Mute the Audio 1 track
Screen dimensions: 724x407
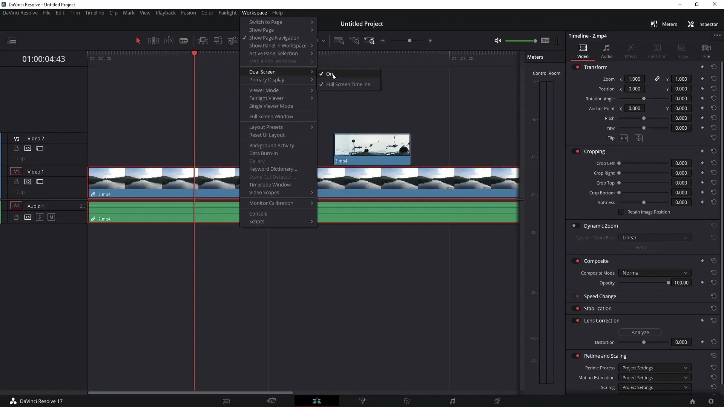(x=51, y=217)
